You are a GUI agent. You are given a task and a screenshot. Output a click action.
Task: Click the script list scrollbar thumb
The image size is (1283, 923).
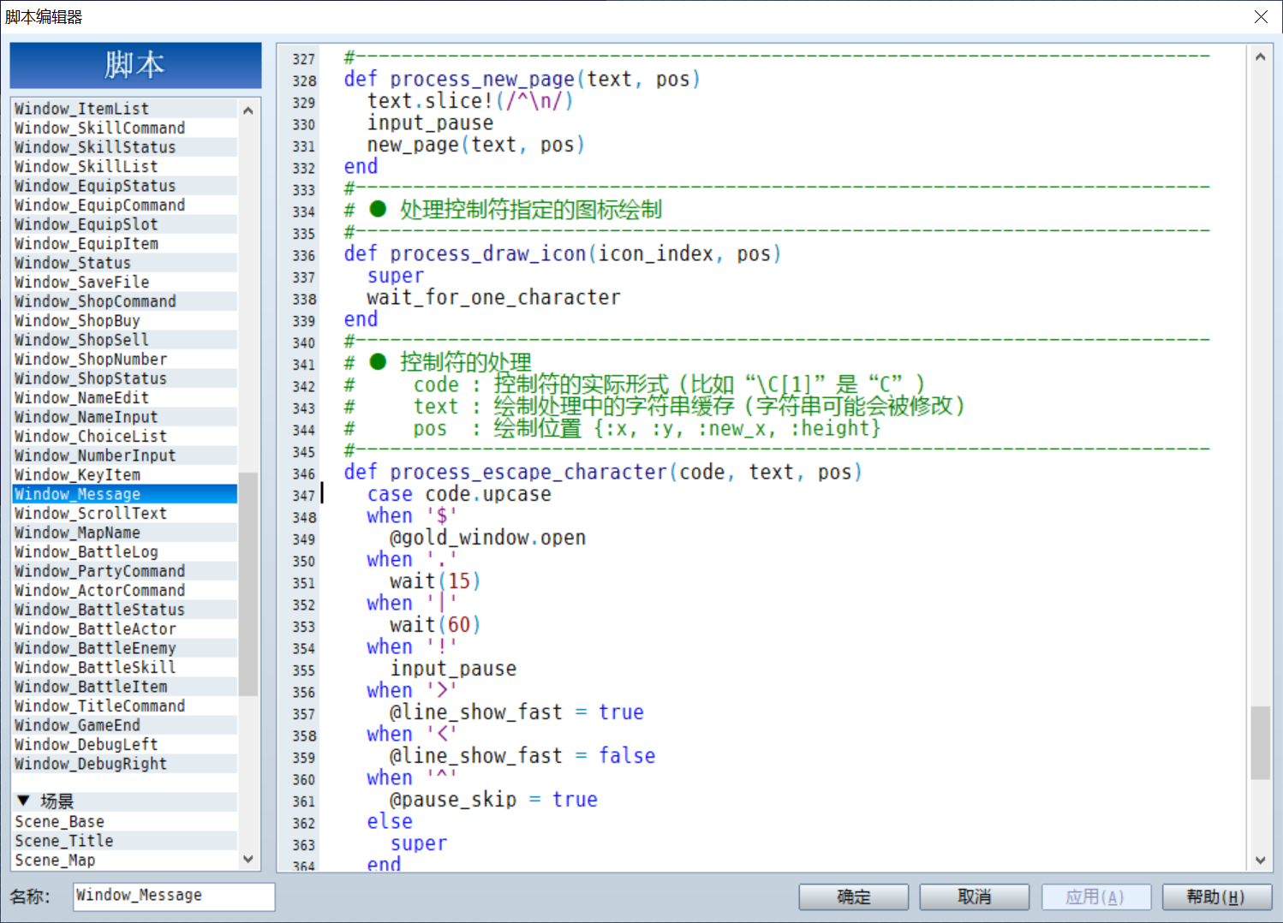click(x=248, y=584)
